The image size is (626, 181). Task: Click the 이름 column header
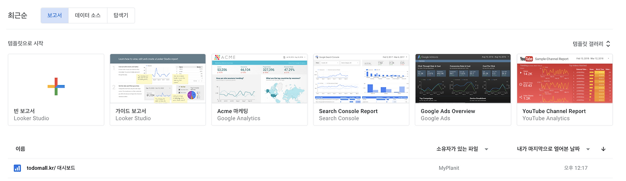click(20, 149)
